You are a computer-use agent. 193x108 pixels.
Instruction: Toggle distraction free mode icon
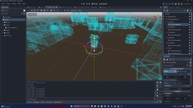point(161,7)
